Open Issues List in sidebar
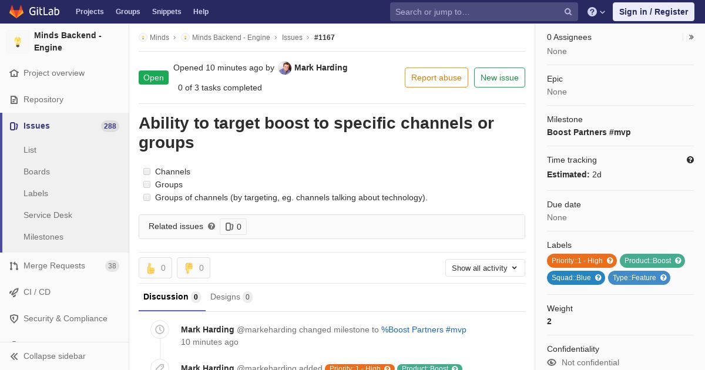Image resolution: width=705 pixels, height=370 pixels. click(x=30, y=150)
